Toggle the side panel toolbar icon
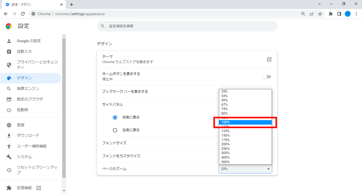 tap(339, 14)
